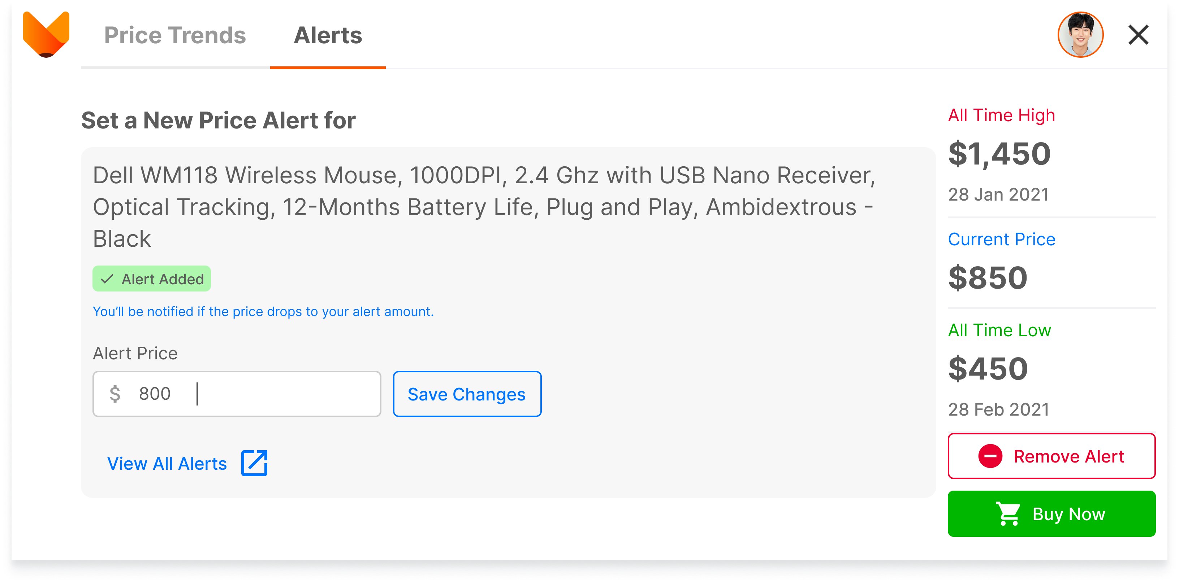Click the Dell WM118 Wireless Mouse product title
Screen dimensions: 1179x583
coord(484,207)
